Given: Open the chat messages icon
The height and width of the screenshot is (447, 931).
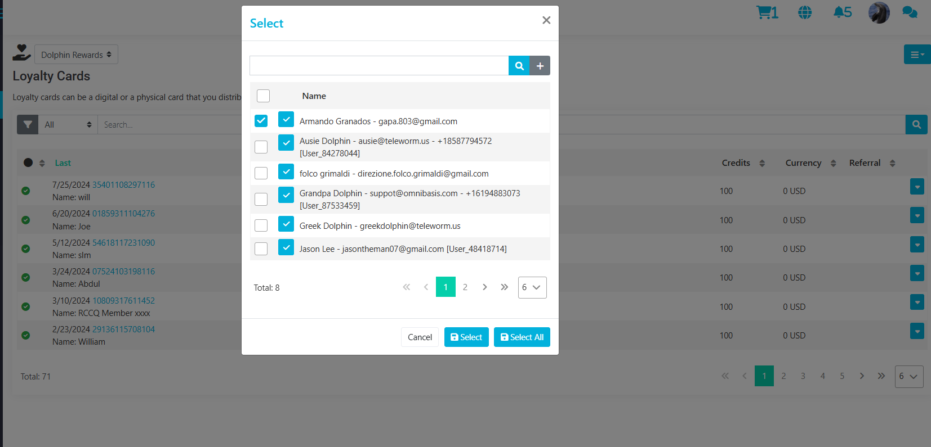Looking at the screenshot, I should coord(909,12).
